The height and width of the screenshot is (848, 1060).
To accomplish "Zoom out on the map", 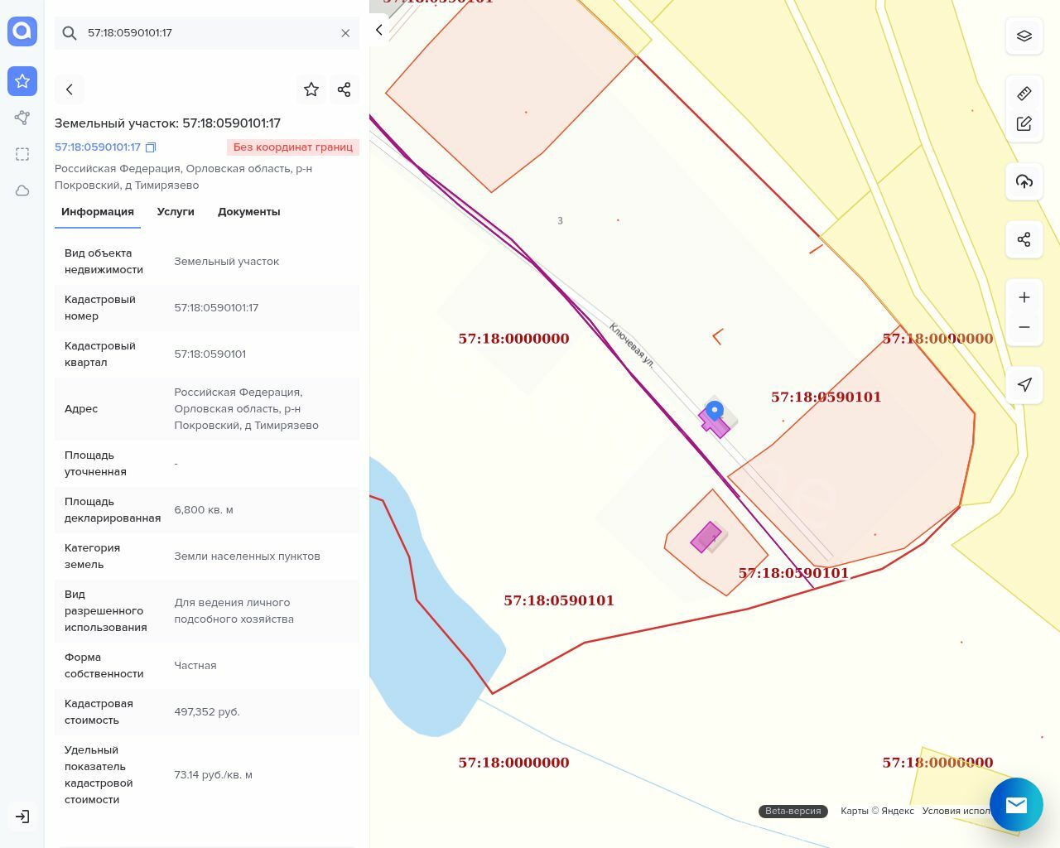I will [1024, 327].
